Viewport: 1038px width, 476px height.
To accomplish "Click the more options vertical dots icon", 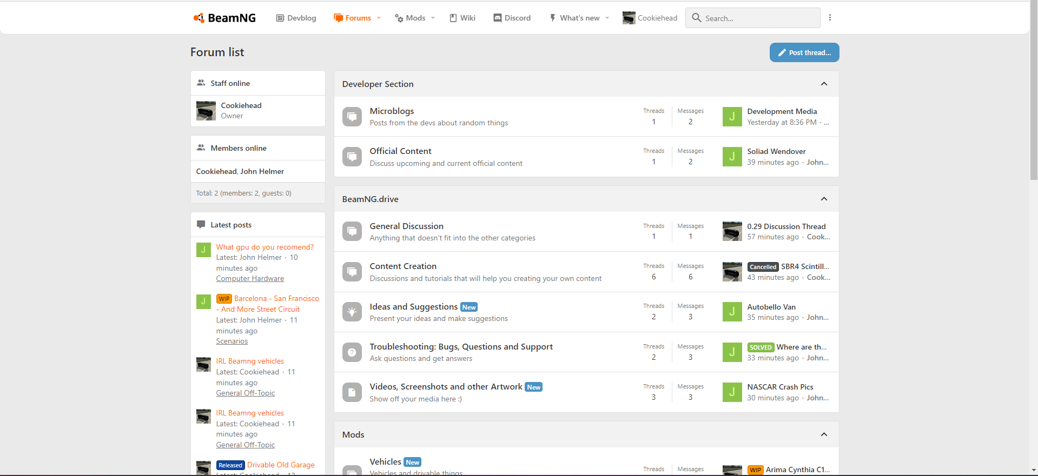I will pos(830,18).
